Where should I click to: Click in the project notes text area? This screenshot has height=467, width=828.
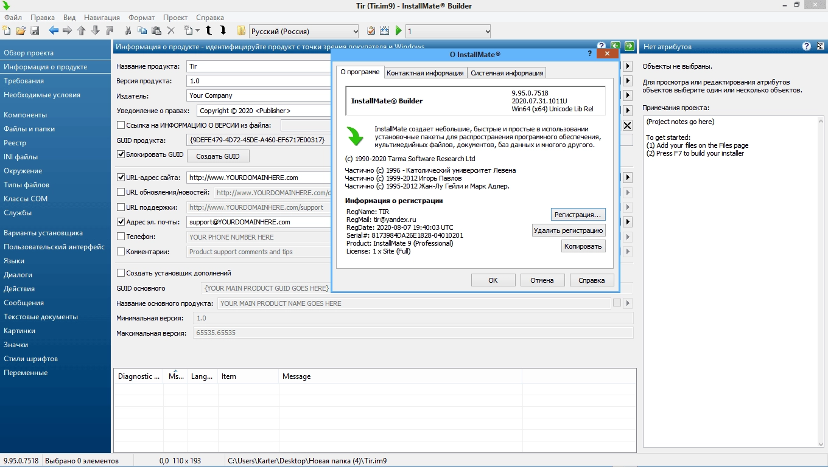pyautogui.click(x=733, y=281)
